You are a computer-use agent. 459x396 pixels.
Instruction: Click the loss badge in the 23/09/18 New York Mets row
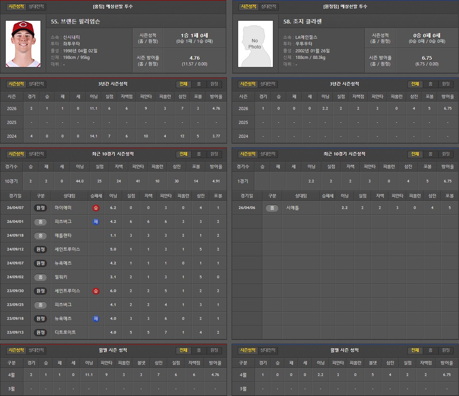[x=96, y=319]
